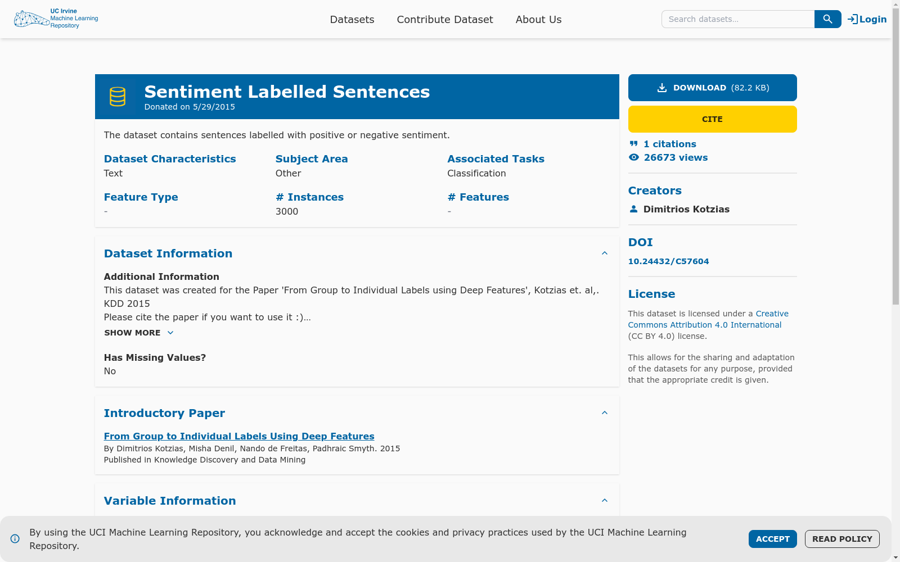Open the Contribute Dataset menu item
This screenshot has width=900, height=562.
point(445,20)
